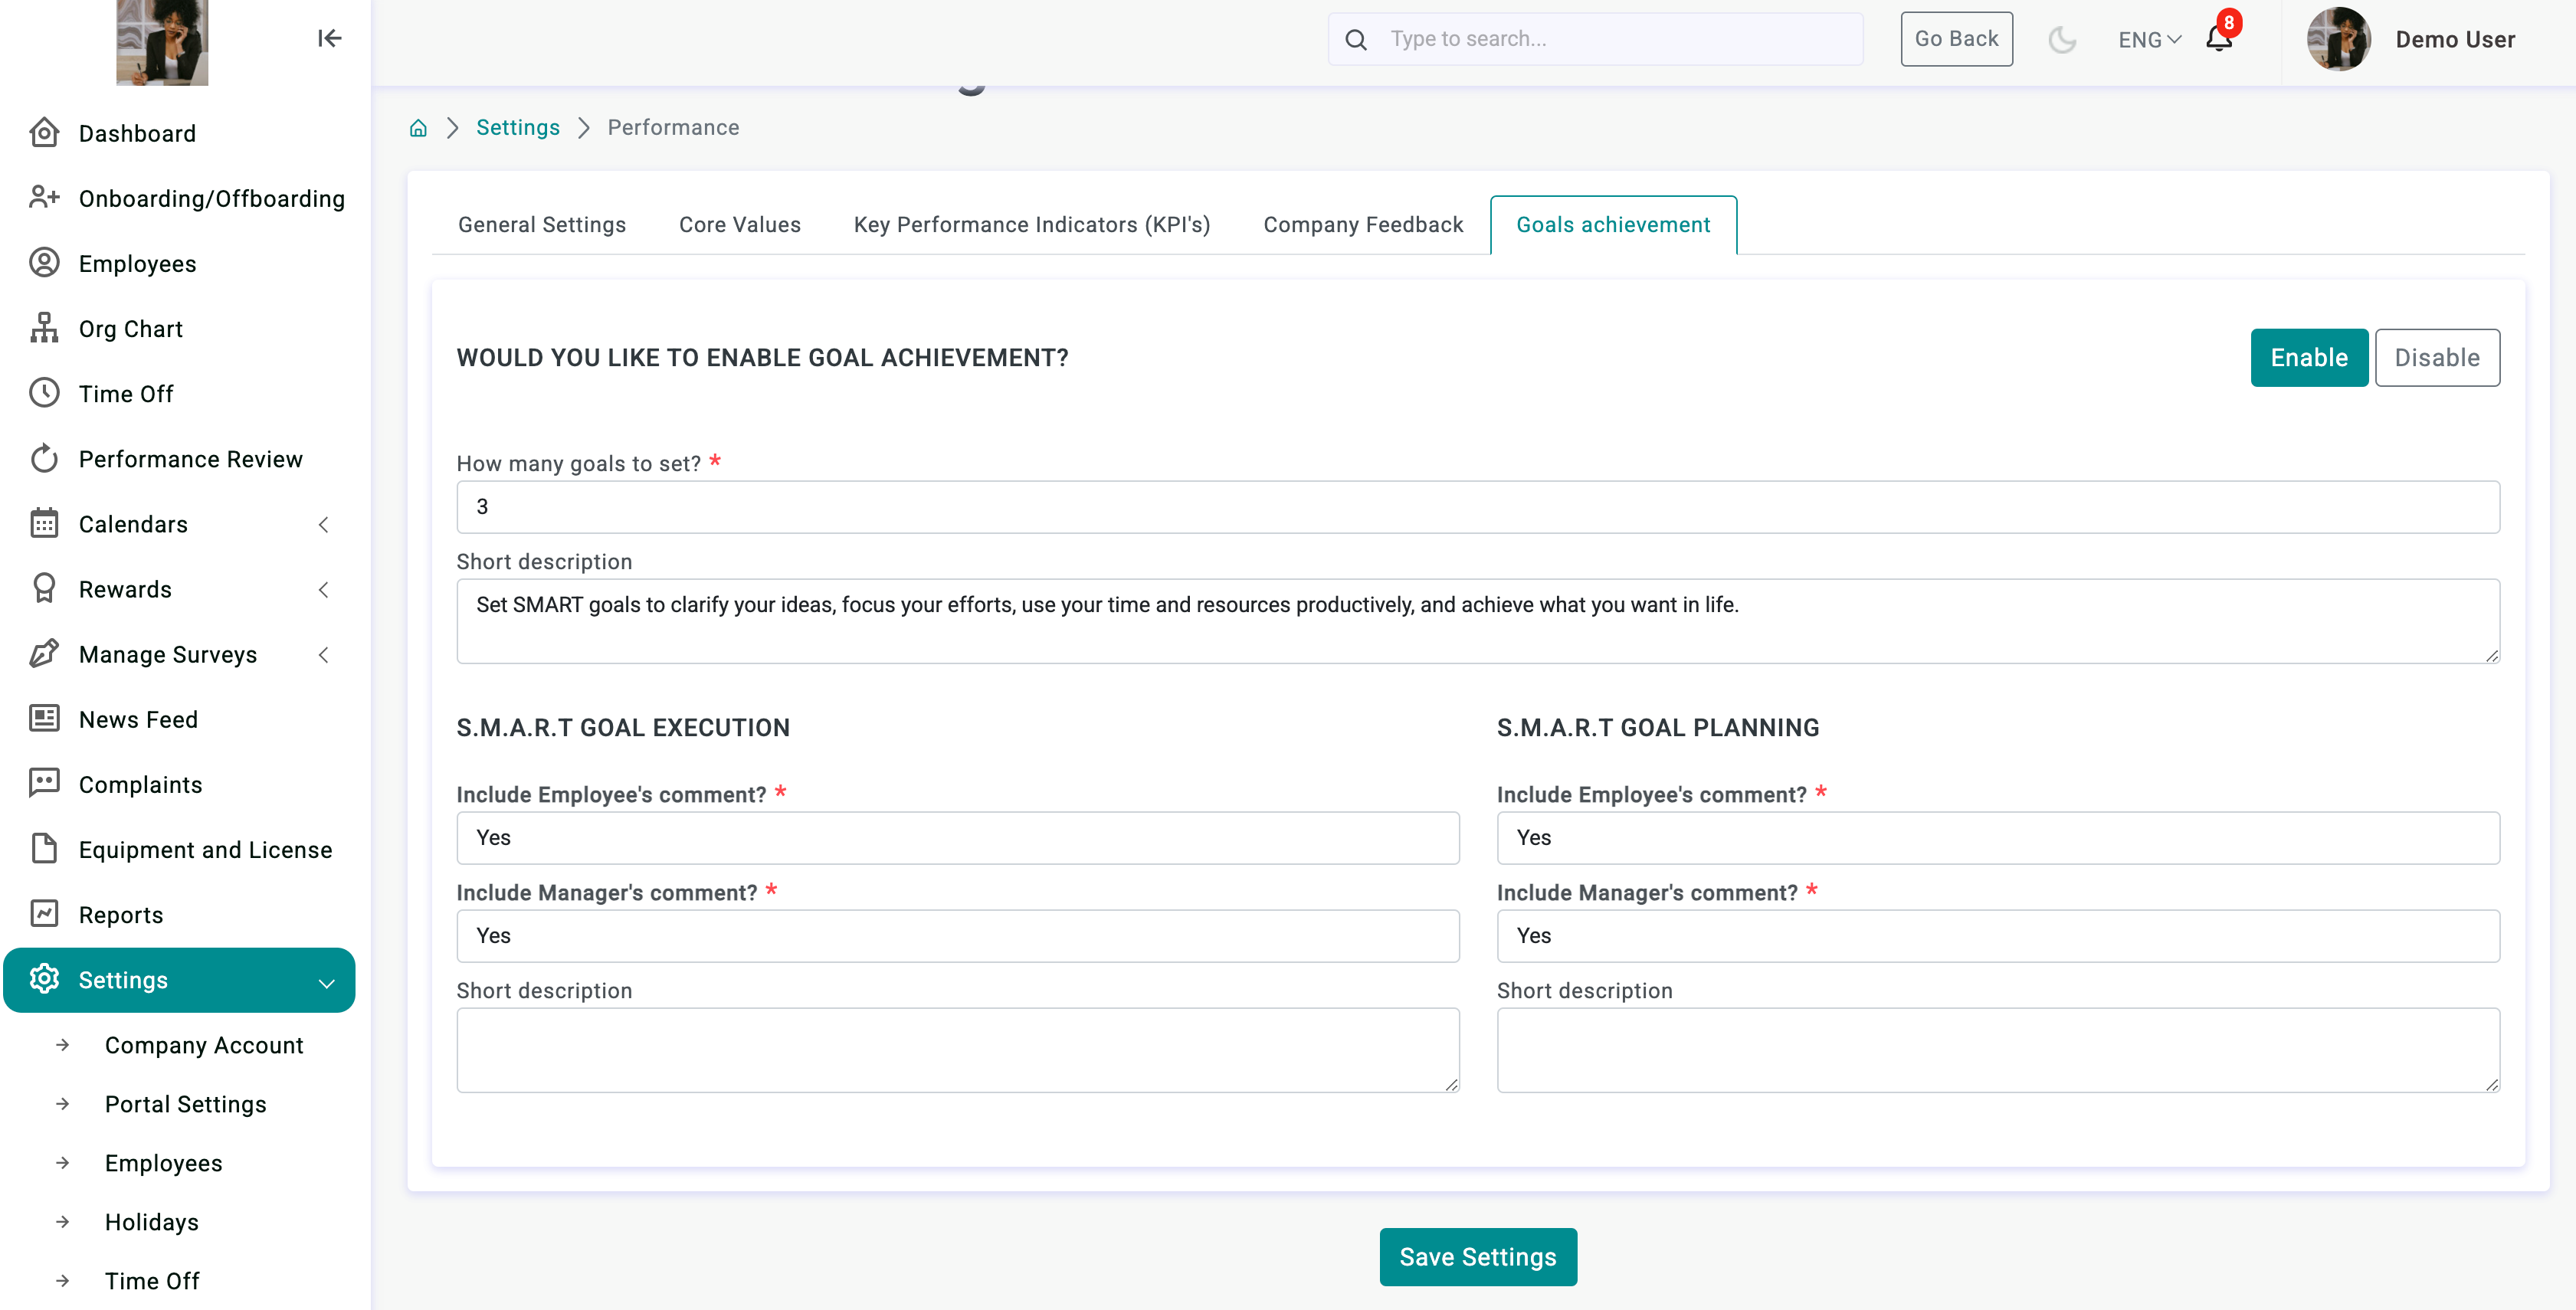Open Holidays settings link
The image size is (2576, 1310).
[152, 1221]
